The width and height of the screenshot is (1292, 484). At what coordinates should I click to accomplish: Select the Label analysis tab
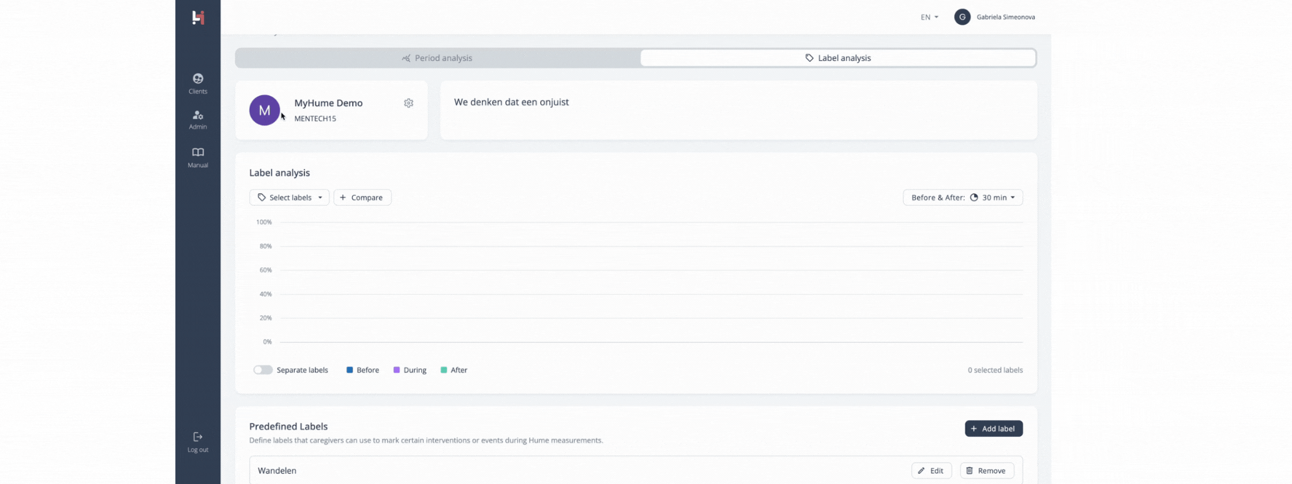pos(837,58)
